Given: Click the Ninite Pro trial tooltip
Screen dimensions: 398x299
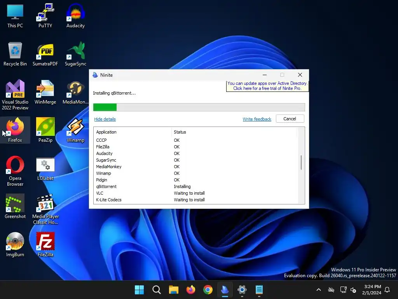Looking at the screenshot, I should tap(267, 86).
